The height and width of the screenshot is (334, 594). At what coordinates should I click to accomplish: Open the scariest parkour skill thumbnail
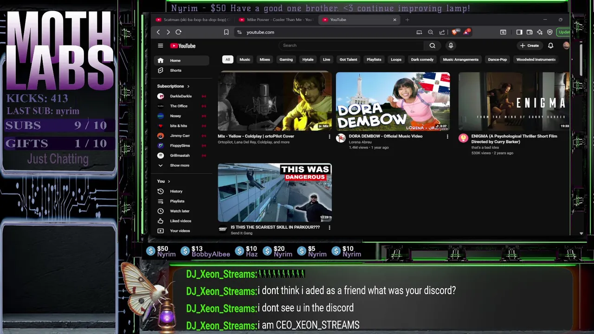click(x=275, y=193)
